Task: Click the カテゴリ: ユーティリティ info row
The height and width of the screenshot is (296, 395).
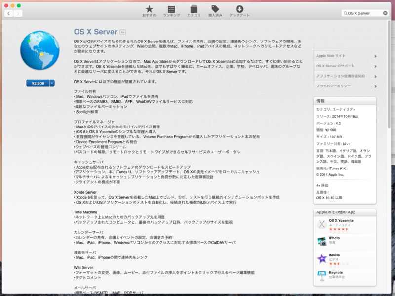Action: click(x=336, y=109)
